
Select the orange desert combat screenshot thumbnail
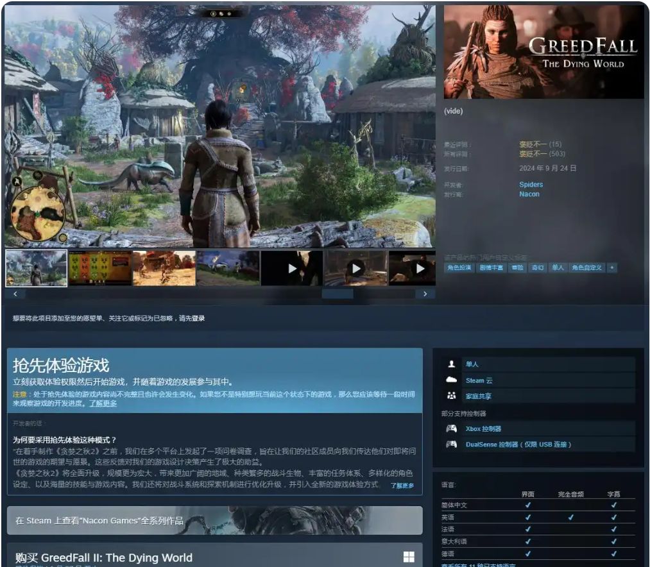point(164,268)
